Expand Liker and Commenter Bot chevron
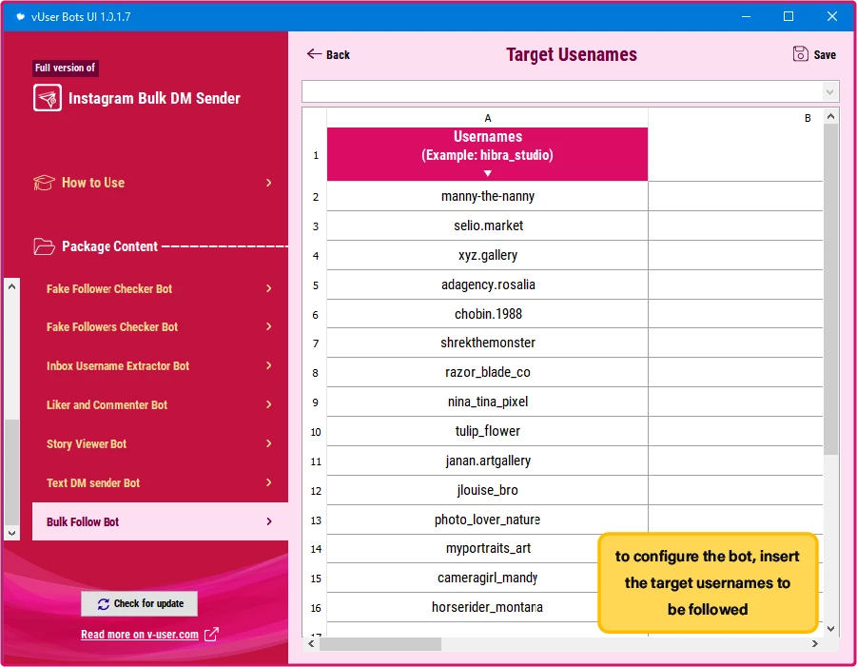The height and width of the screenshot is (667, 857). coord(269,404)
